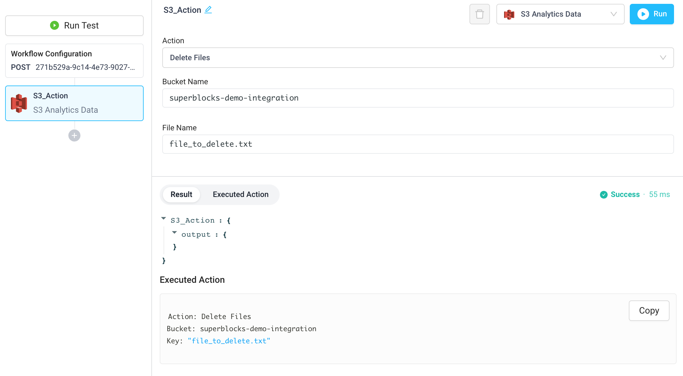The image size is (683, 376).
Task: Select the S3 icon in the sidebar step
Action: click(19, 103)
